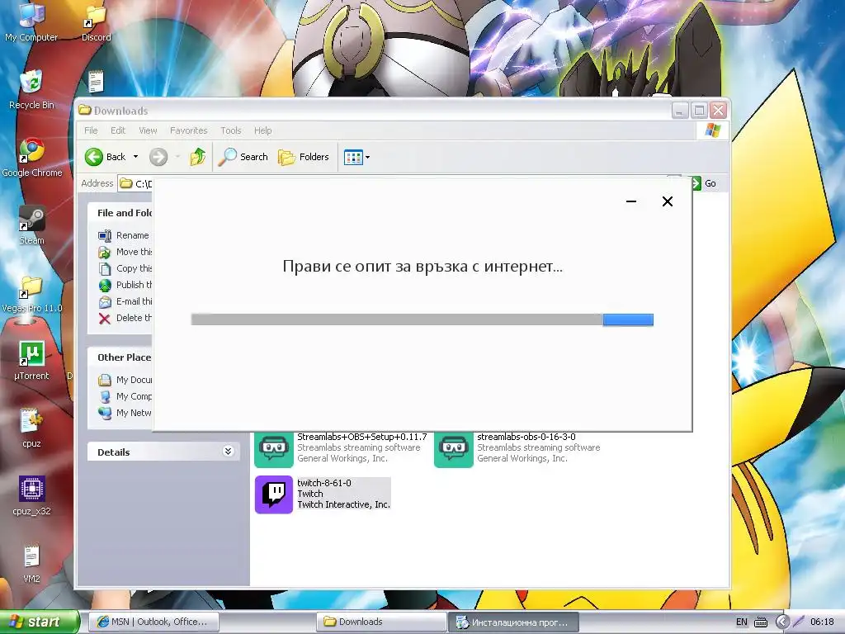Open the Views dropdown in toolbar

pos(356,158)
